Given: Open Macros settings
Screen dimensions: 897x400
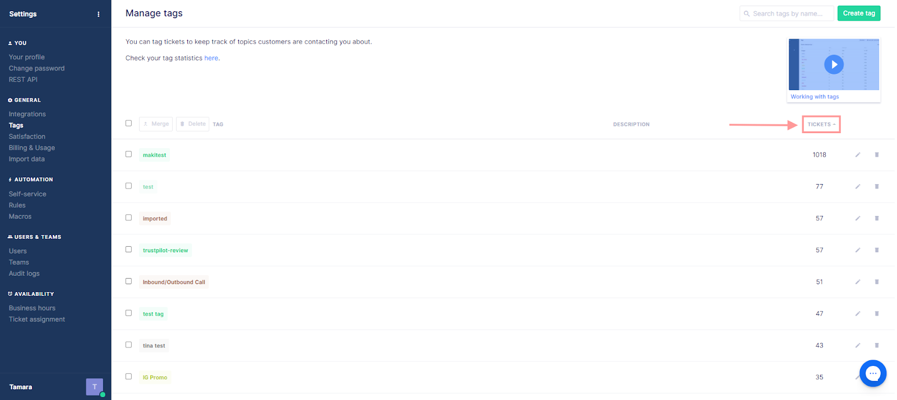Looking at the screenshot, I should (x=20, y=217).
